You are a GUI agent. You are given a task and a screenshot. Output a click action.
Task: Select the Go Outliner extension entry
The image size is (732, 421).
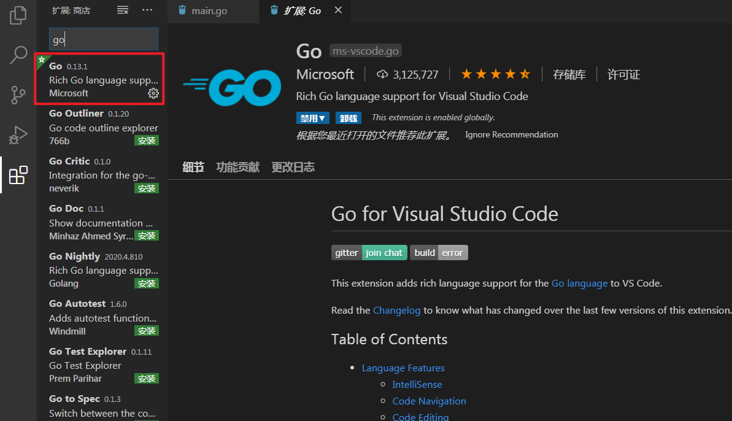click(x=102, y=127)
